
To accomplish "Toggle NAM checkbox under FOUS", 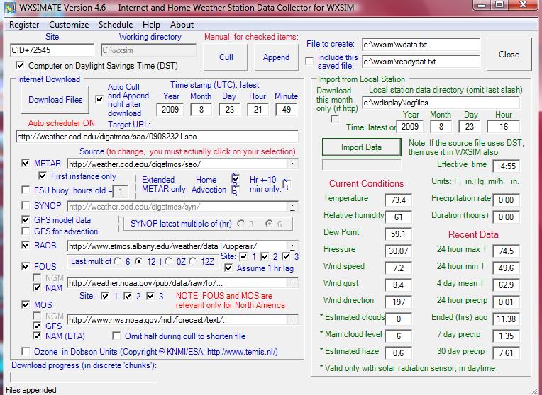I will pyautogui.click(x=37, y=287).
